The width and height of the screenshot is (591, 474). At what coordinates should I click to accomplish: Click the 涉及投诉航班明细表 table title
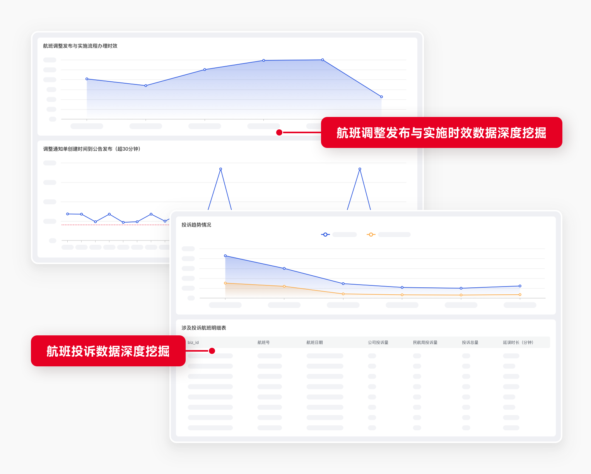pos(204,328)
